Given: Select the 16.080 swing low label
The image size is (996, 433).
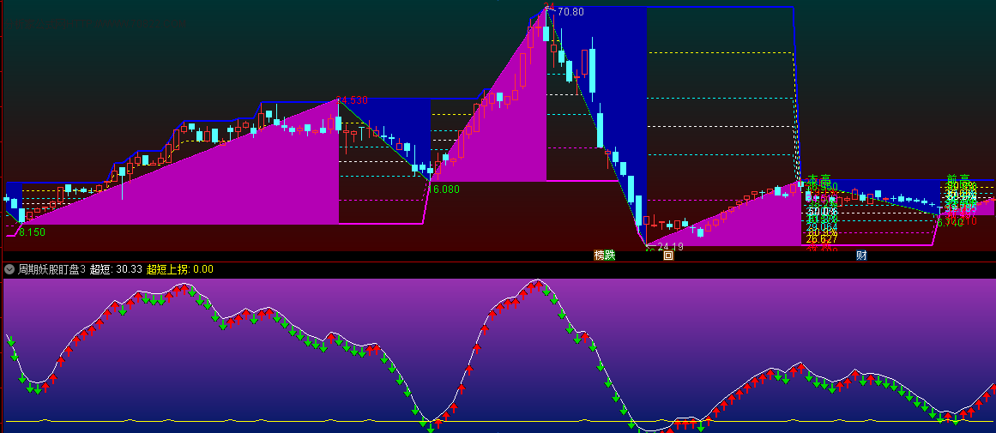Looking at the screenshot, I should (x=444, y=189).
